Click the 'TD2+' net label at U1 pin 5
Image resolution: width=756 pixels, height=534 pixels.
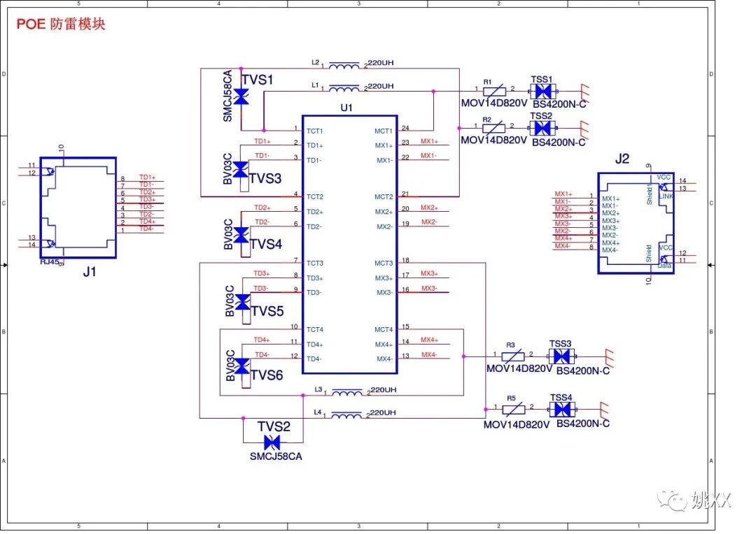(262, 208)
